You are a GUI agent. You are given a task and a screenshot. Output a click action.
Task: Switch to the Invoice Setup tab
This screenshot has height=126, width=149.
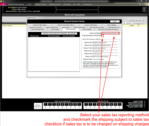pos(55,29)
